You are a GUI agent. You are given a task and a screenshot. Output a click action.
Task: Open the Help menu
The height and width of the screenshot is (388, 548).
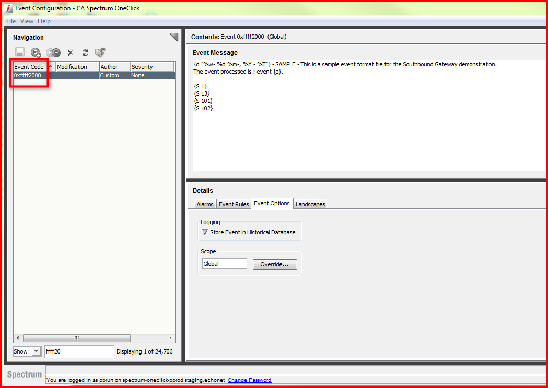[44, 21]
